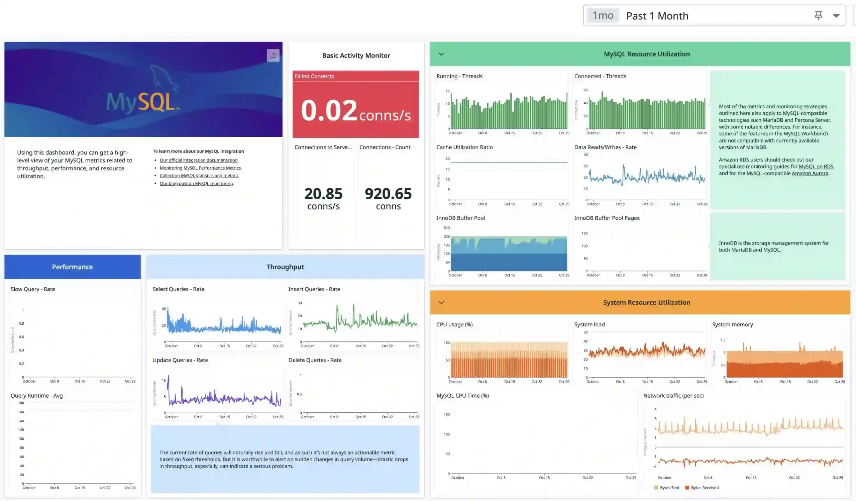Image resolution: width=856 pixels, height=501 pixels.
Task: Collapse the System Resource Utilization section chevron
Action: [441, 302]
